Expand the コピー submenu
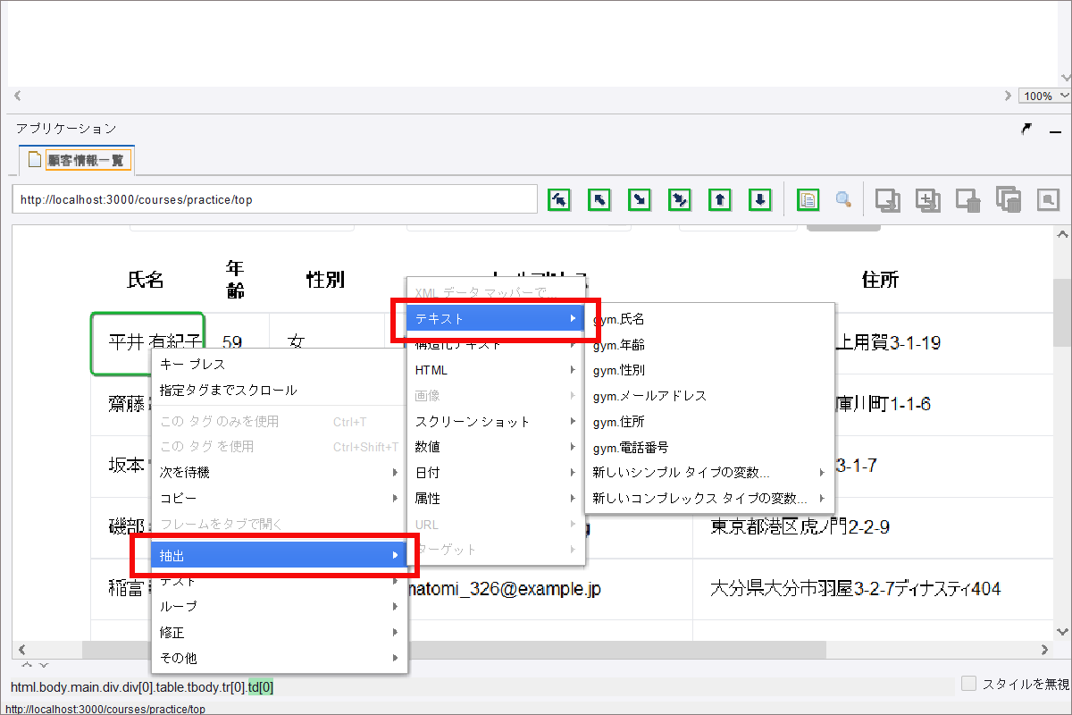Viewport: 1072px width, 715px height. tap(279, 498)
